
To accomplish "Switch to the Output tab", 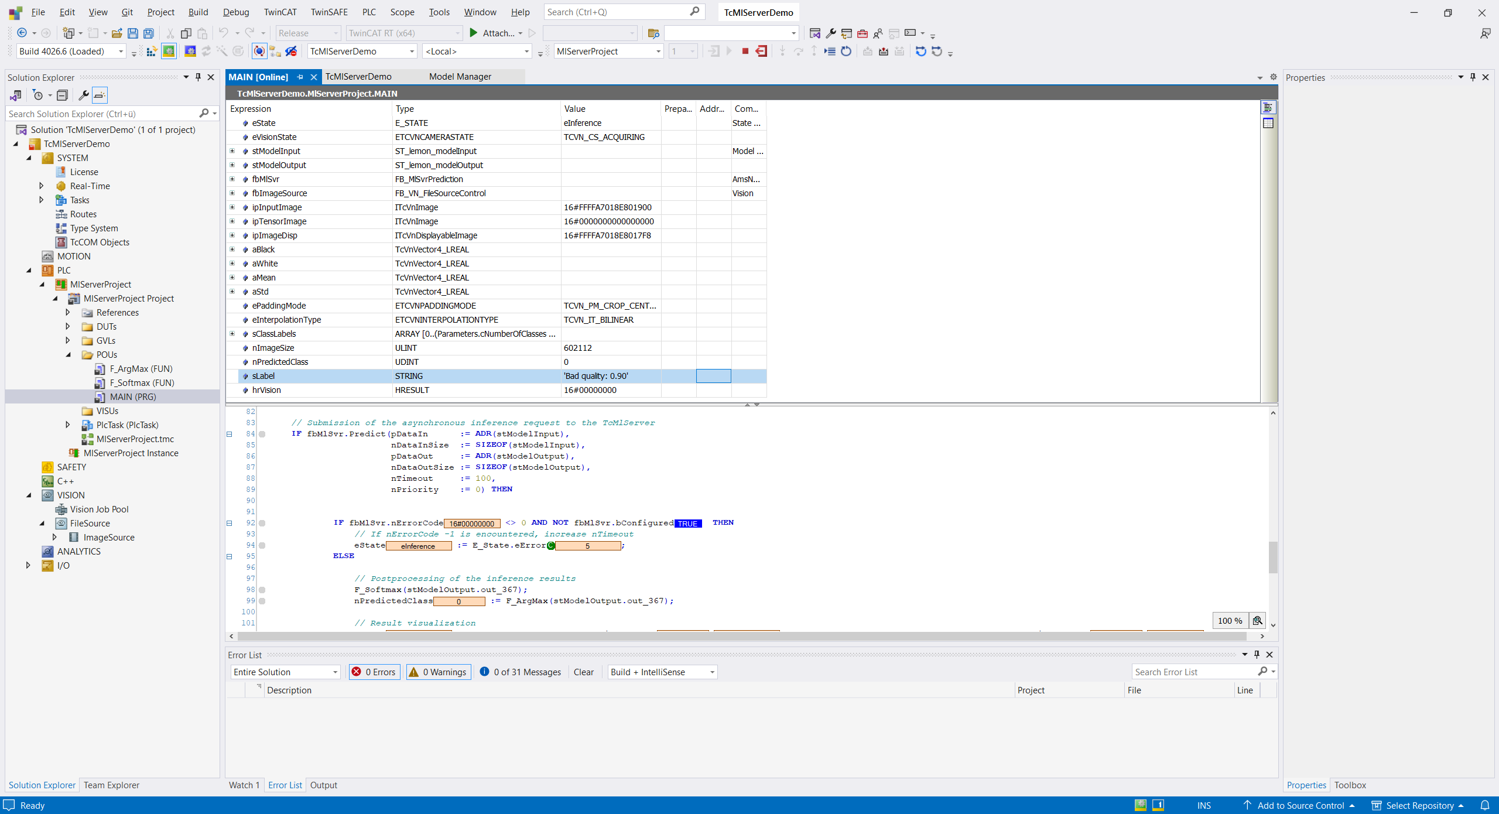I will point(323,785).
